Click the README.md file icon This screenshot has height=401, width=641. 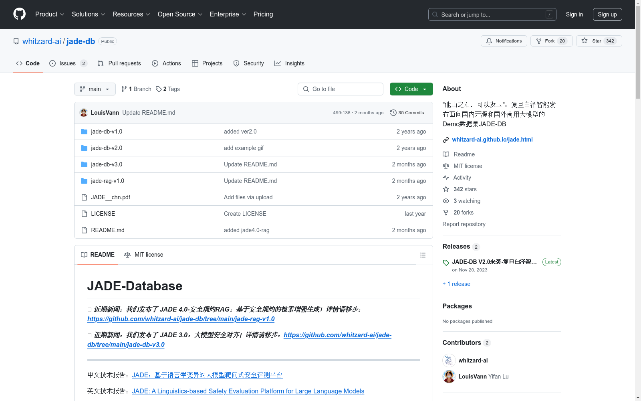click(84, 230)
